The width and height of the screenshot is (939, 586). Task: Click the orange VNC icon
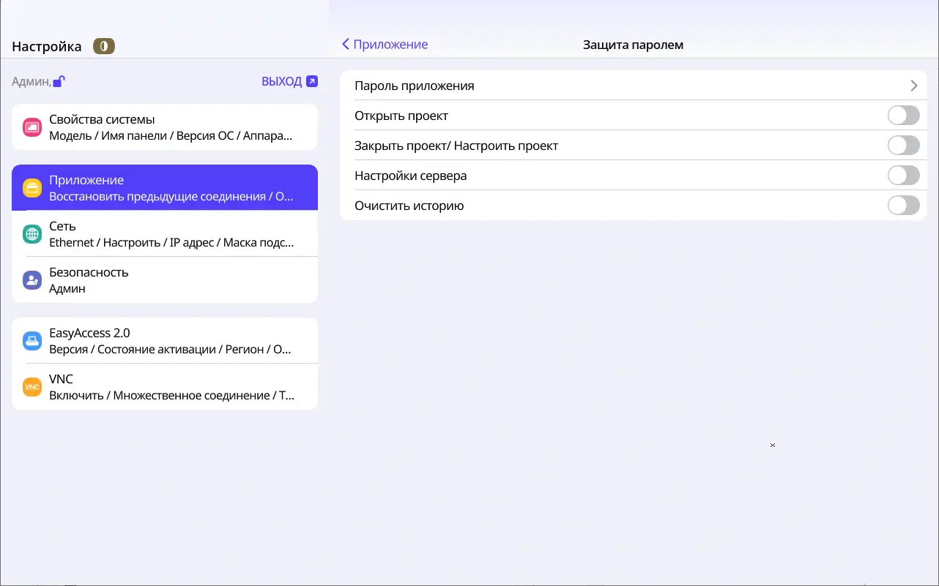click(32, 387)
